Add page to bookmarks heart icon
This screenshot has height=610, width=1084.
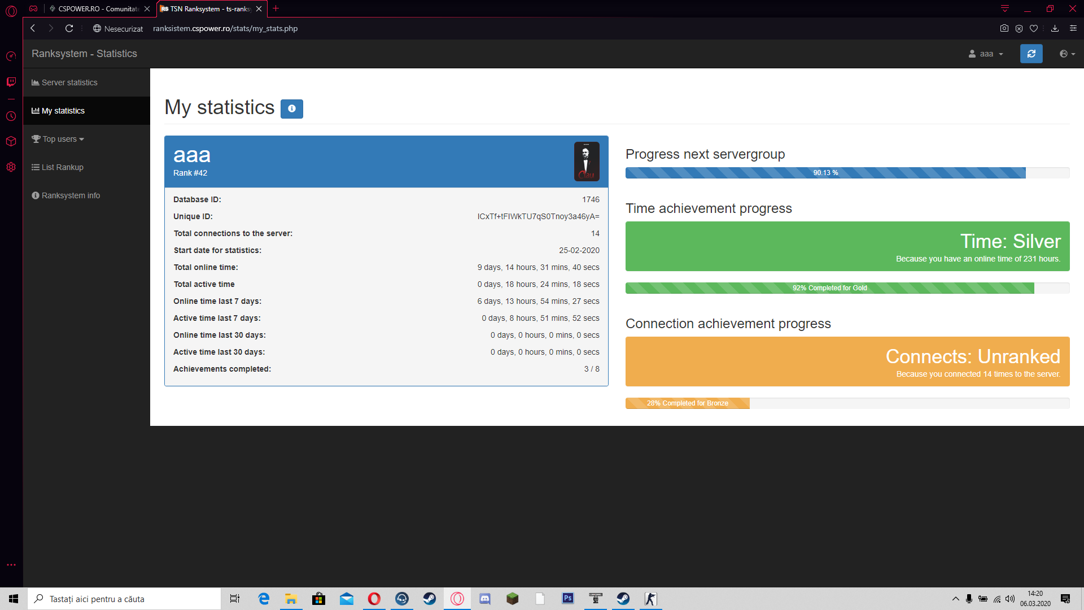[x=1034, y=28]
